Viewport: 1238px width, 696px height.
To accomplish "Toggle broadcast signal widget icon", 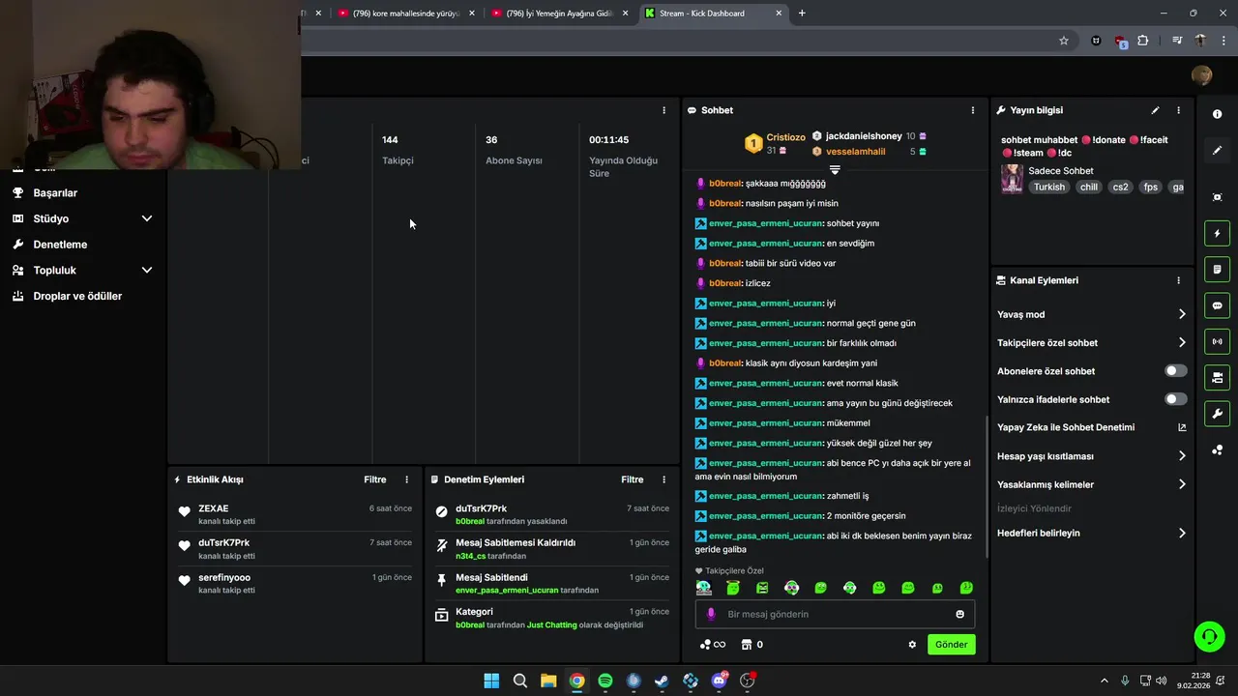I will click(x=1217, y=341).
